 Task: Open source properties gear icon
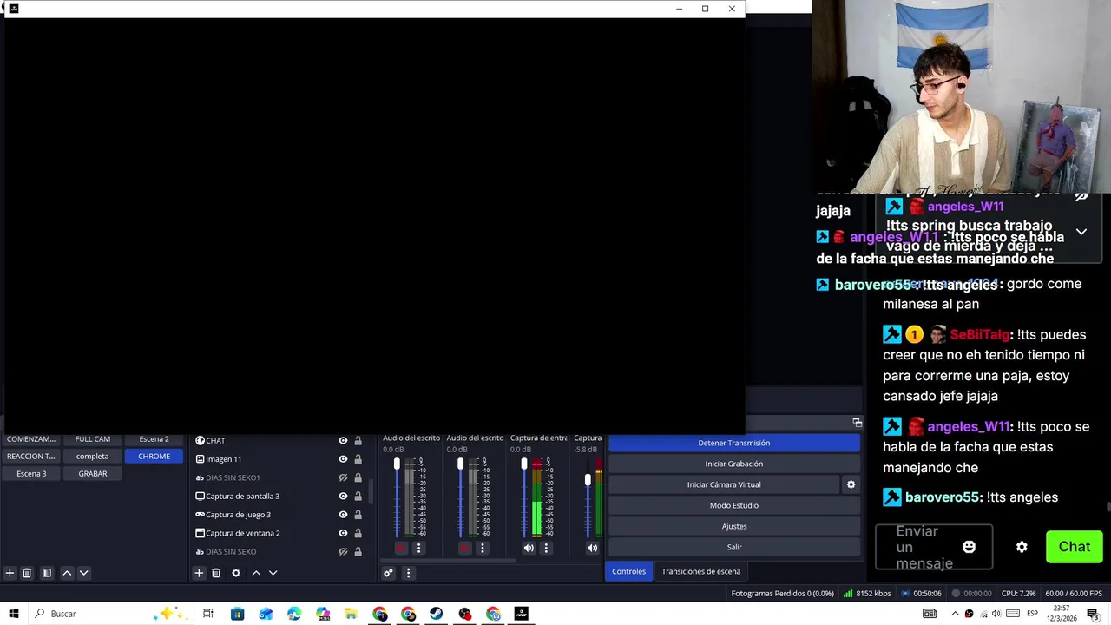pos(236,573)
